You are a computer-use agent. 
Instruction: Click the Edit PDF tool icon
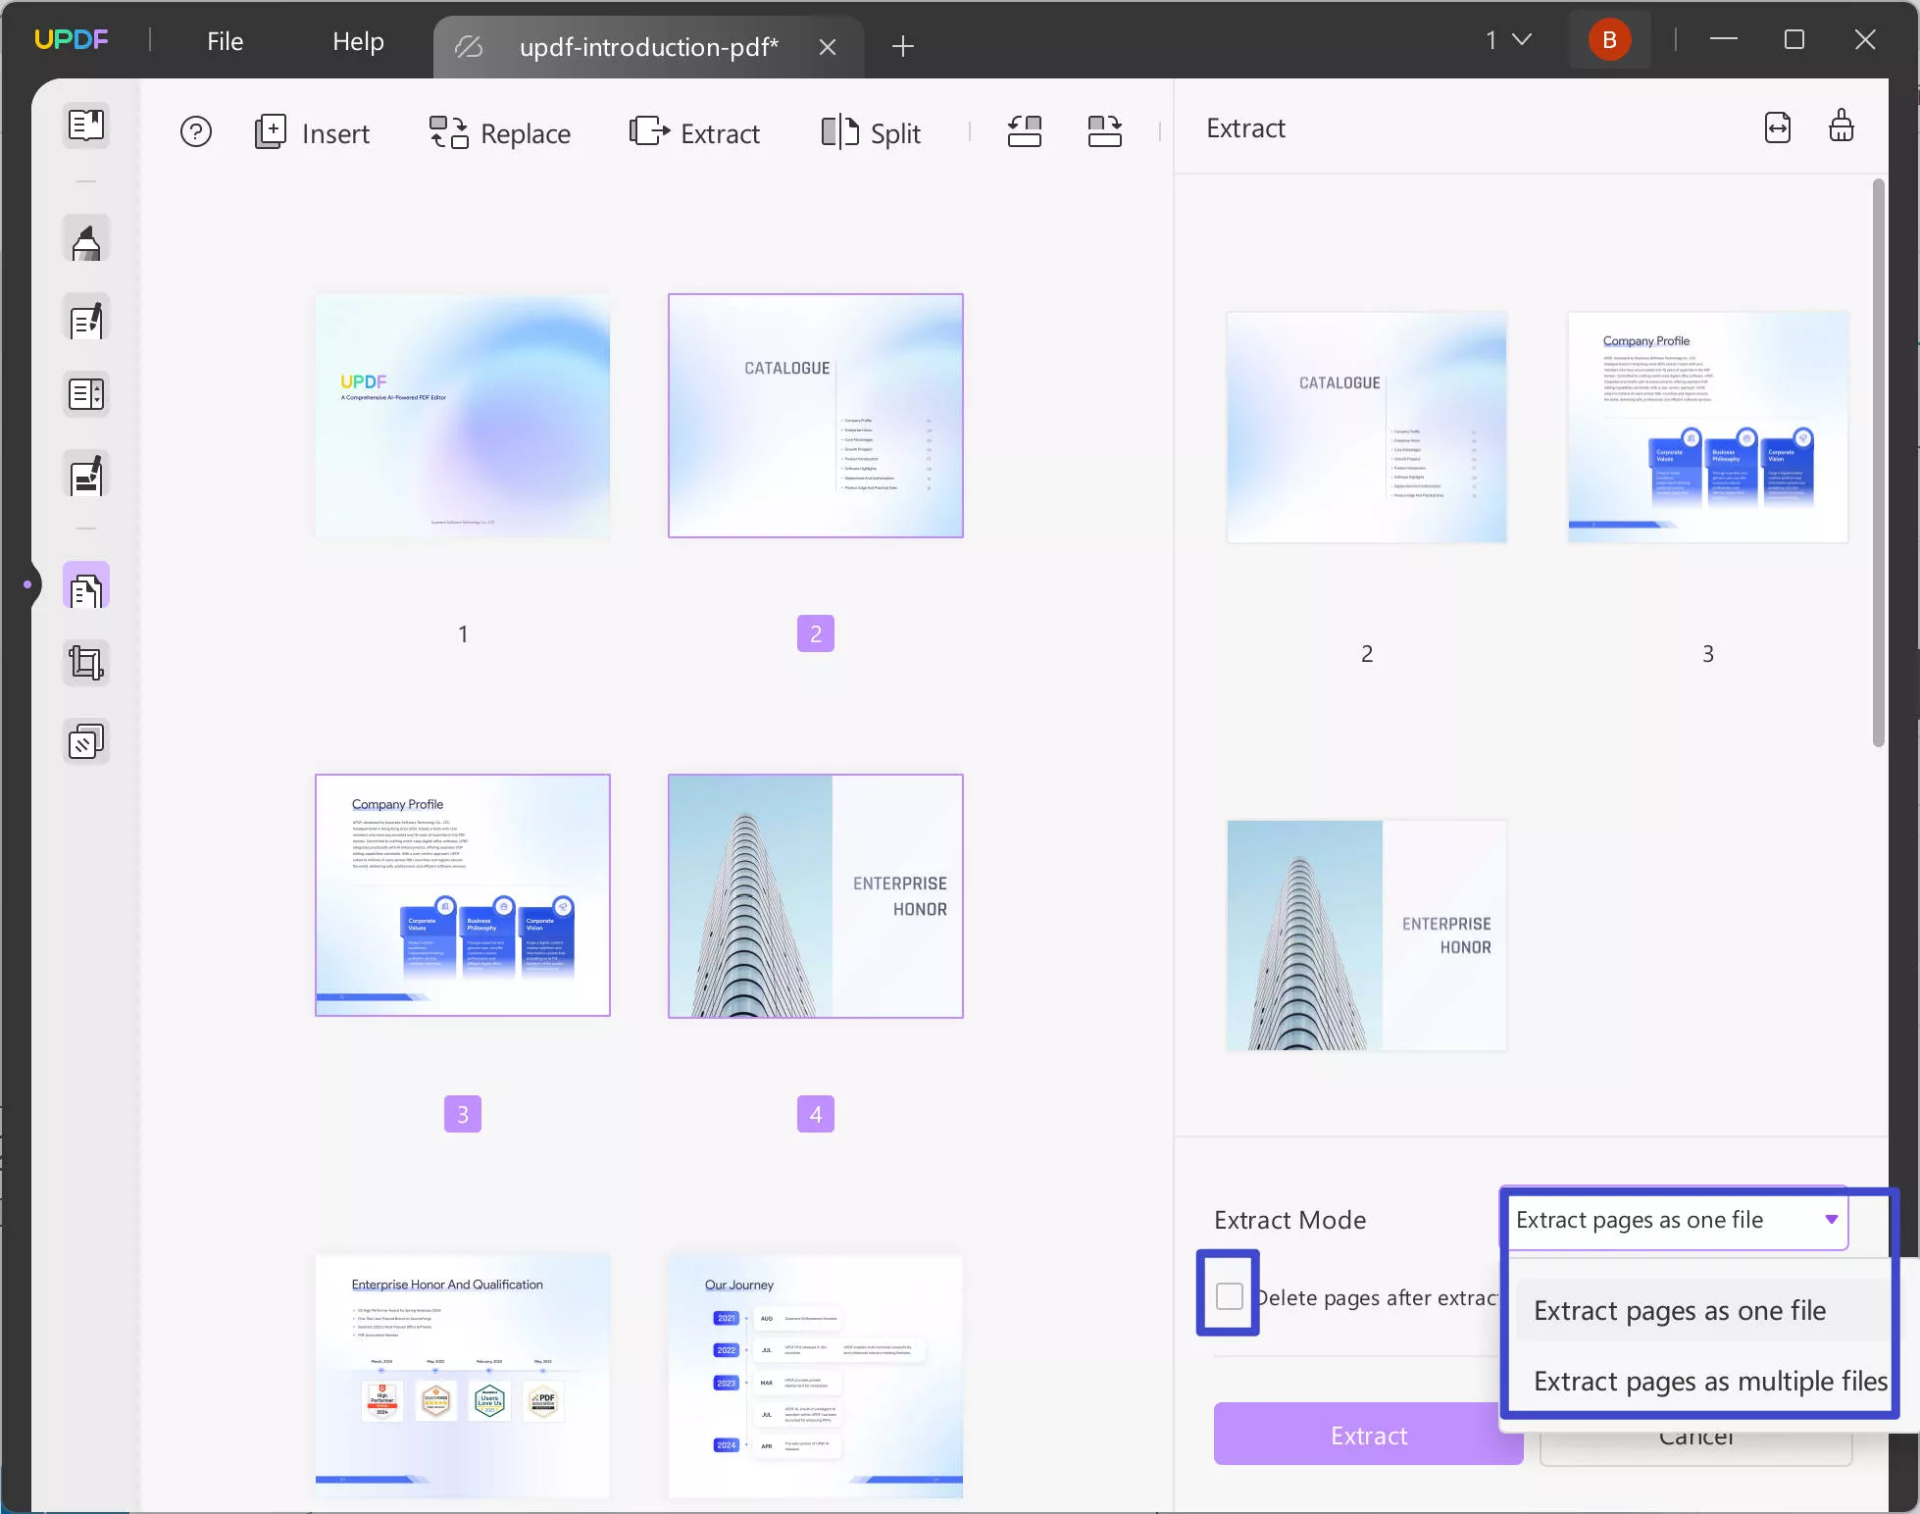tap(85, 320)
